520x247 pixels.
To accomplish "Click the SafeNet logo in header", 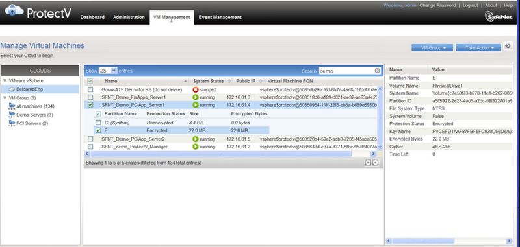I will 499,17.
